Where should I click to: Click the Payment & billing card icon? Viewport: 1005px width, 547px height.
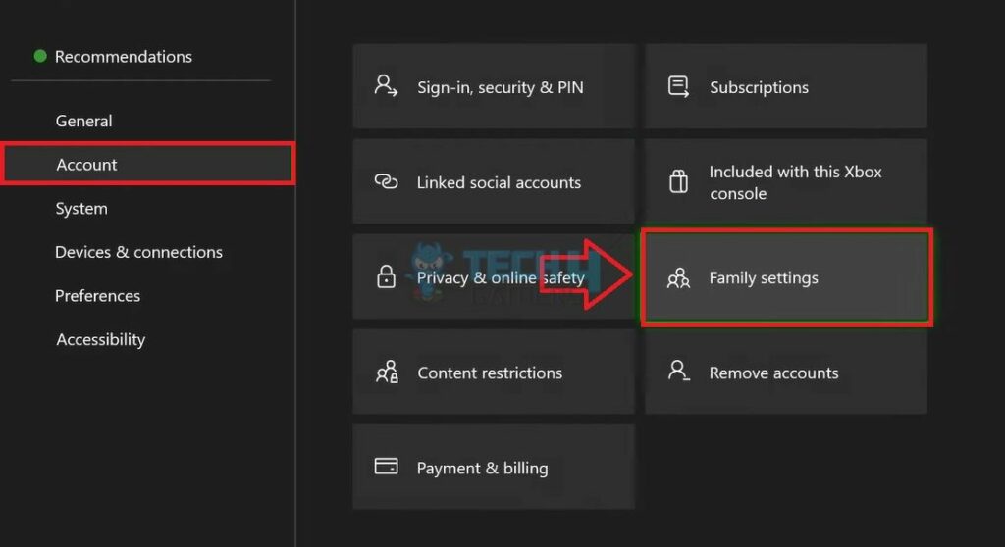pyautogui.click(x=386, y=467)
